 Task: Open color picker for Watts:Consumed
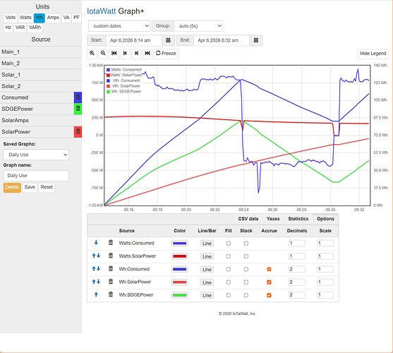click(179, 243)
